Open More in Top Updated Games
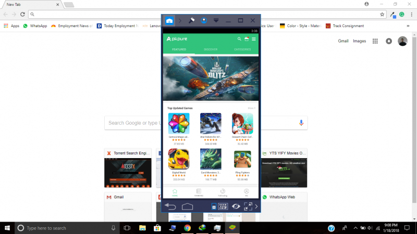 click(x=251, y=108)
